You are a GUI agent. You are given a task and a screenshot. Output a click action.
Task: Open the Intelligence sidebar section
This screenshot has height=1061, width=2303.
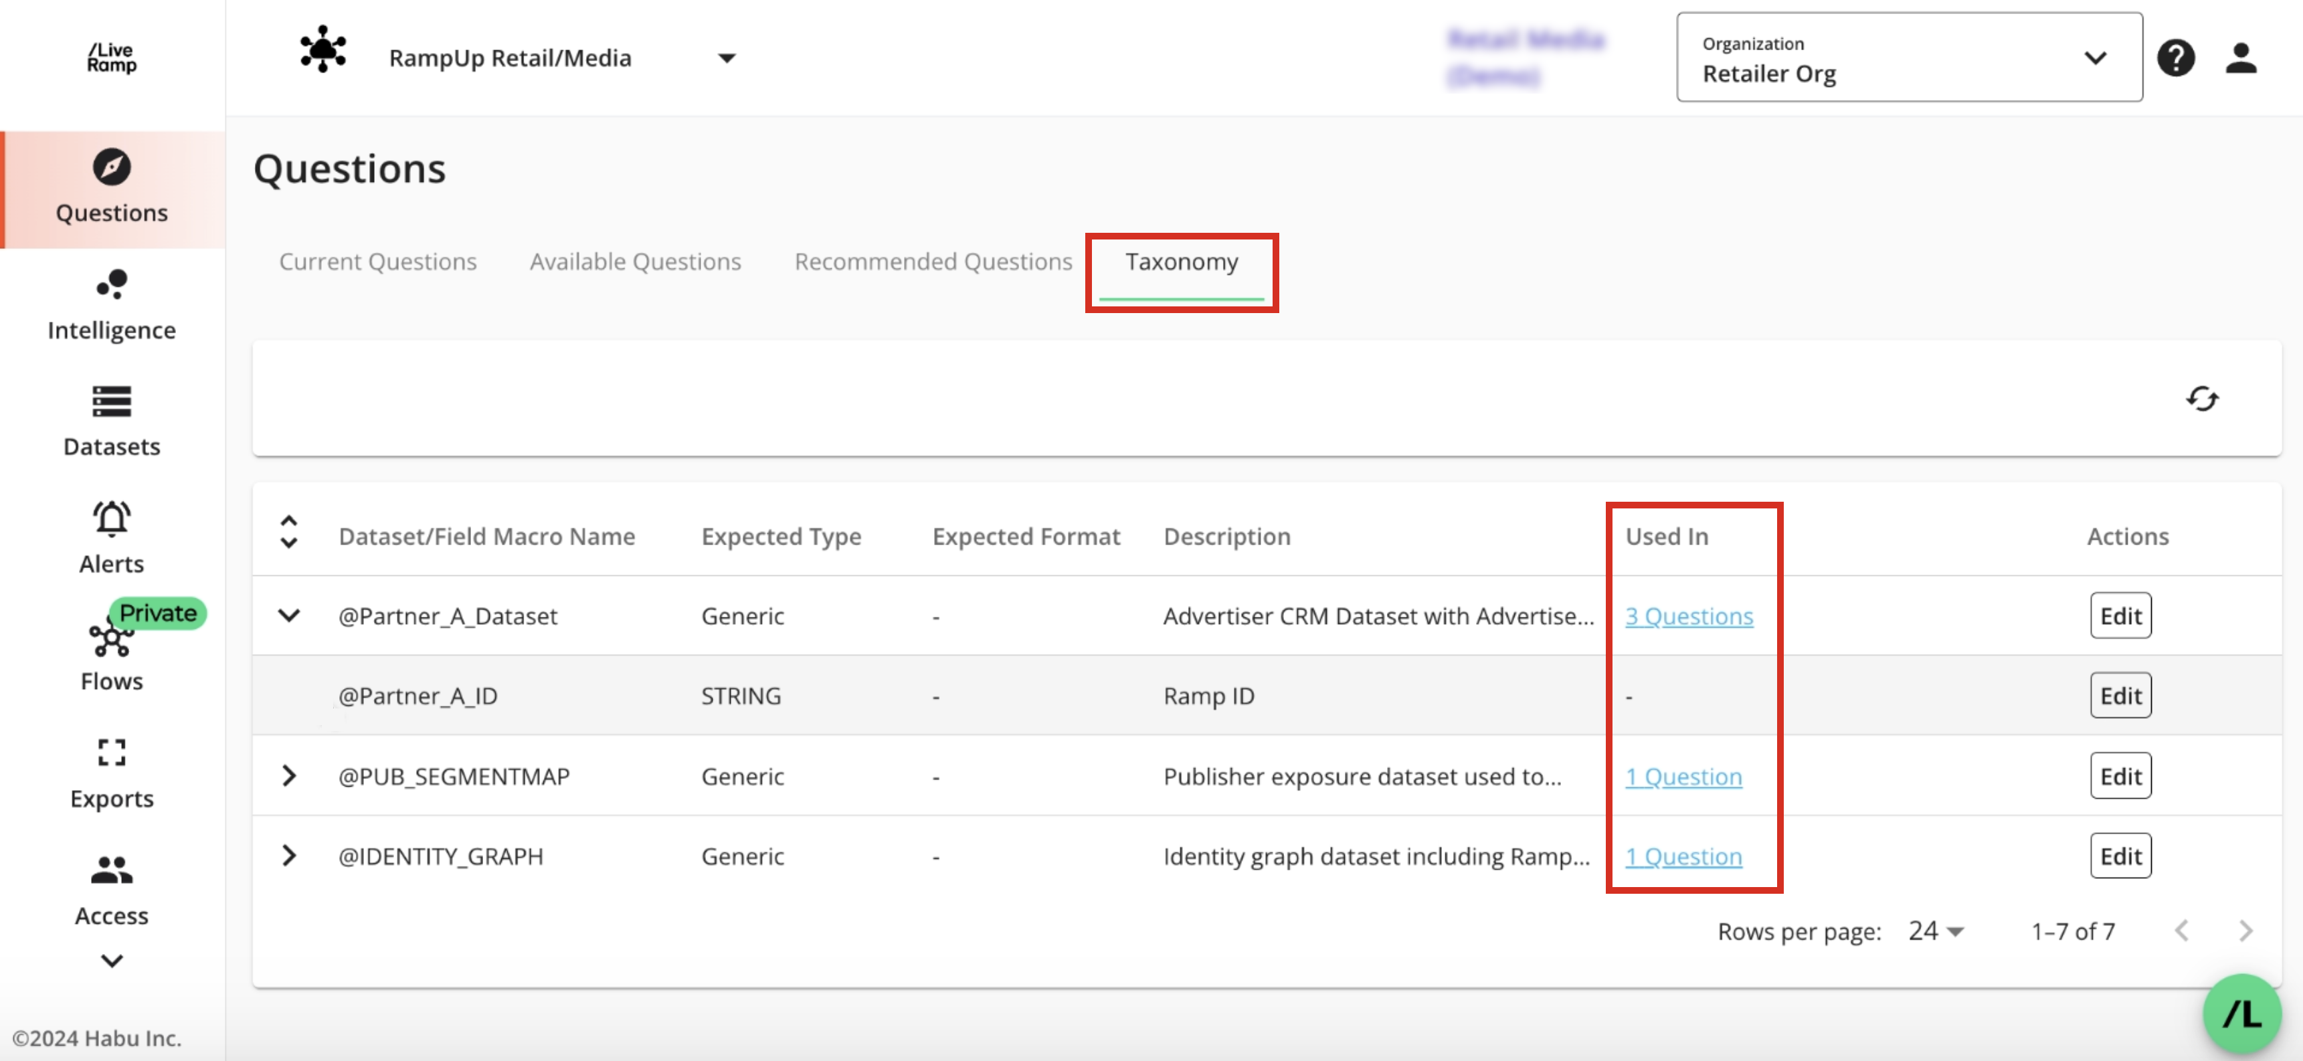112,305
